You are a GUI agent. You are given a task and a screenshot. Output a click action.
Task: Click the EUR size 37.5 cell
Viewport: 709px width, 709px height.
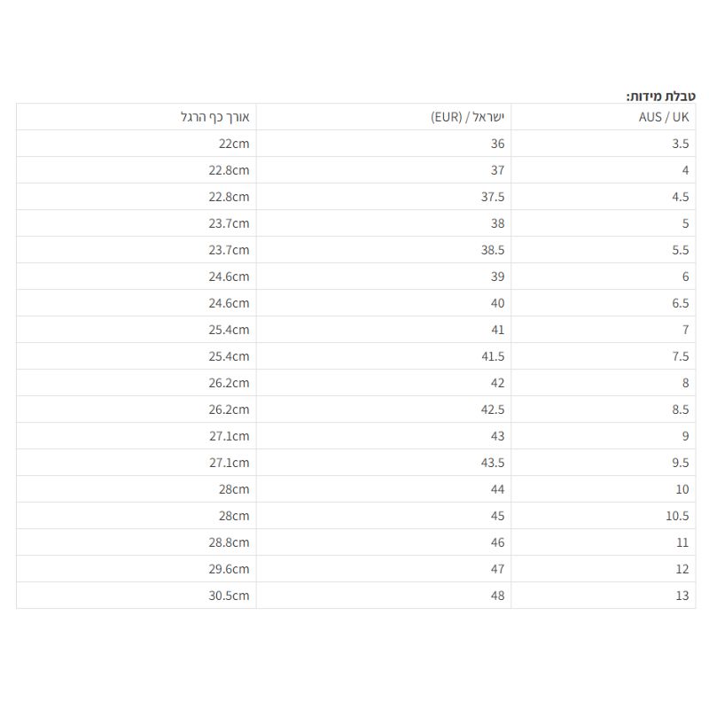coord(384,197)
